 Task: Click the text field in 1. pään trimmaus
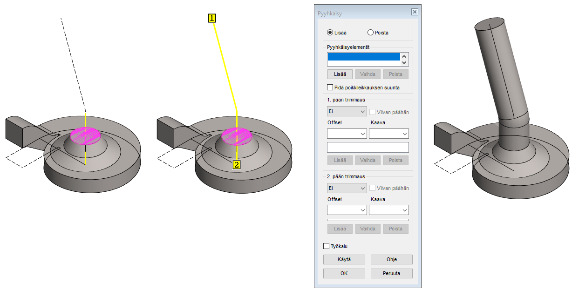[x=368, y=148]
